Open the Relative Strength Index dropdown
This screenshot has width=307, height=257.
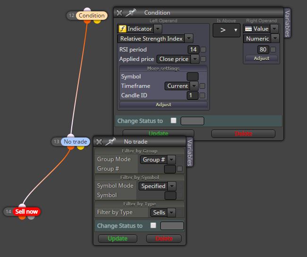pyautogui.click(x=189, y=38)
